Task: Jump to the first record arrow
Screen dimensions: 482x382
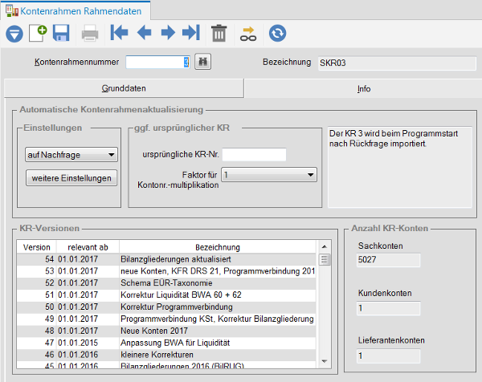Action: [x=119, y=33]
